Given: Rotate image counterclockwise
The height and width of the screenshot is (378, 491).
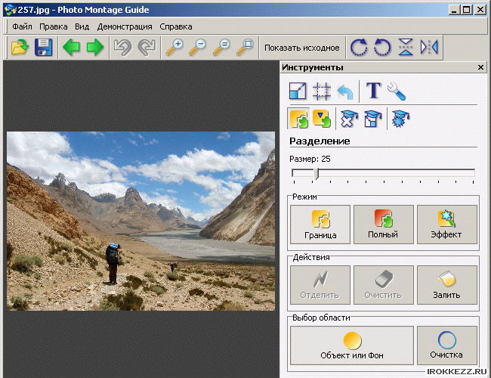Looking at the screenshot, I should pyautogui.click(x=382, y=48).
